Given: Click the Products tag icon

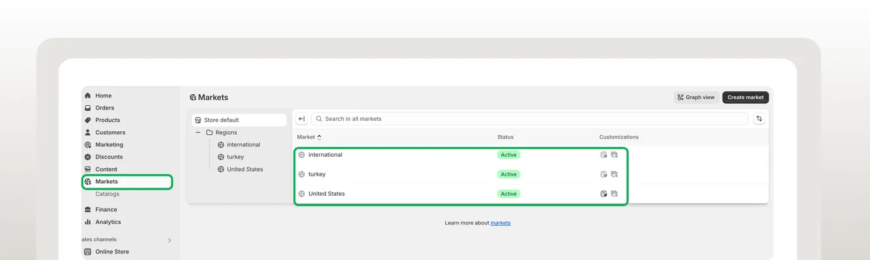Looking at the screenshot, I should (88, 120).
